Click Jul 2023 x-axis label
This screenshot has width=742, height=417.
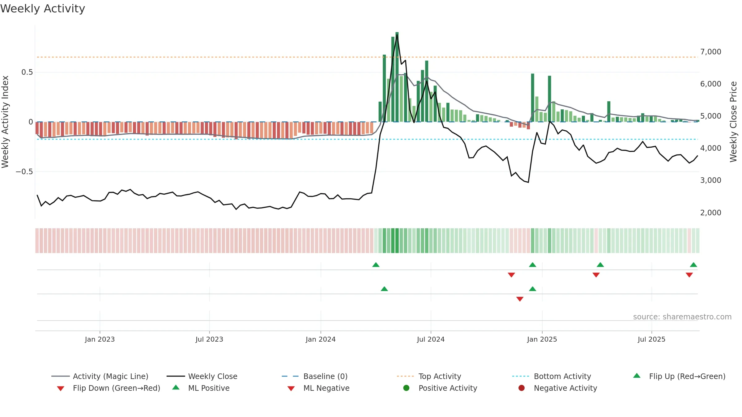pyautogui.click(x=209, y=339)
